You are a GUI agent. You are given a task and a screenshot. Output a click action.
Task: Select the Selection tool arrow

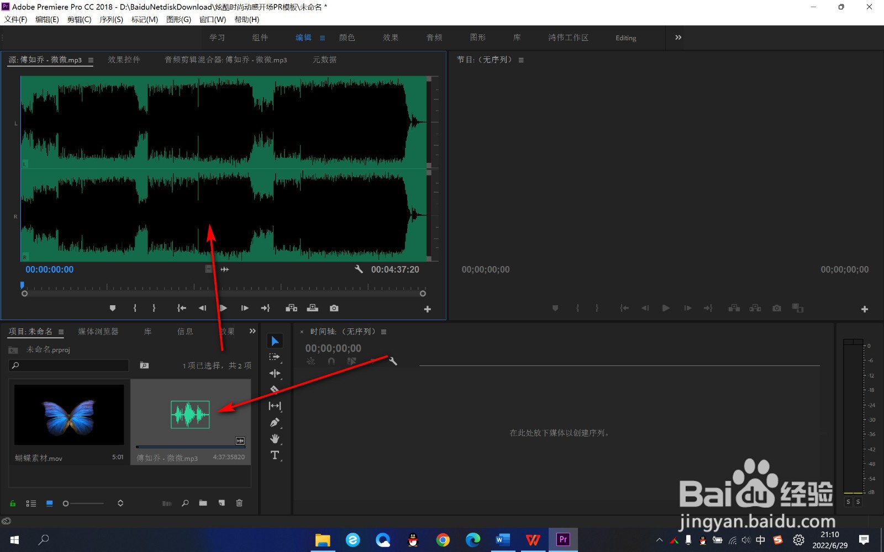click(275, 341)
